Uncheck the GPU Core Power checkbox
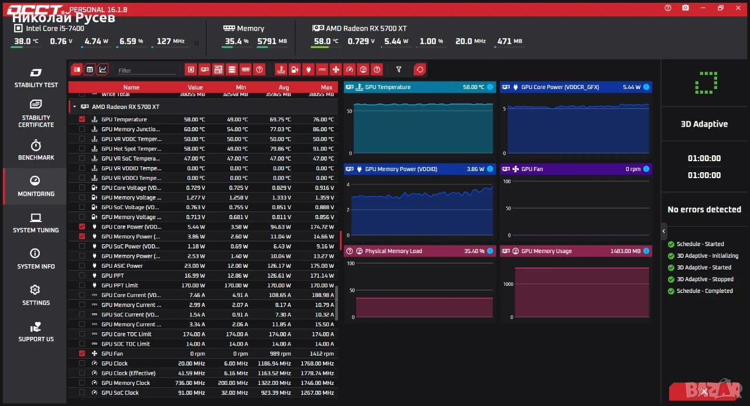The width and height of the screenshot is (750, 406). point(82,226)
